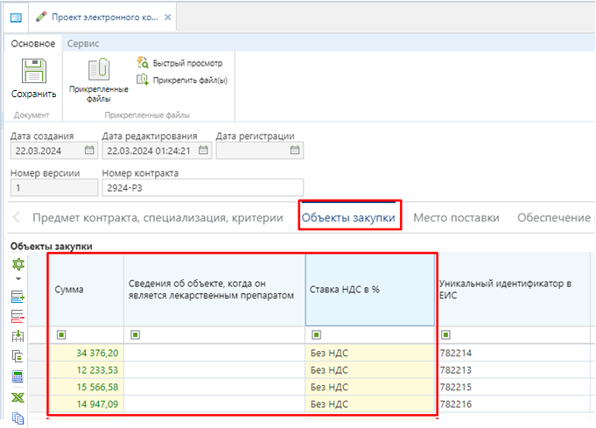
Task: Click the import table icon with the down arrow
Action: (18, 336)
